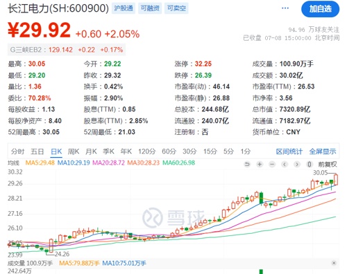Image resolution: width=347 pixels, height=274 pixels.
Task: Select the 60分 interval tab
Action: coord(169,152)
